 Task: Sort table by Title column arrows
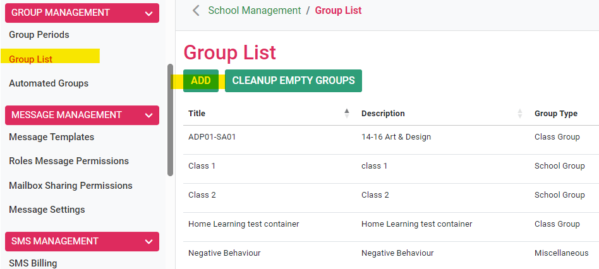(x=346, y=113)
